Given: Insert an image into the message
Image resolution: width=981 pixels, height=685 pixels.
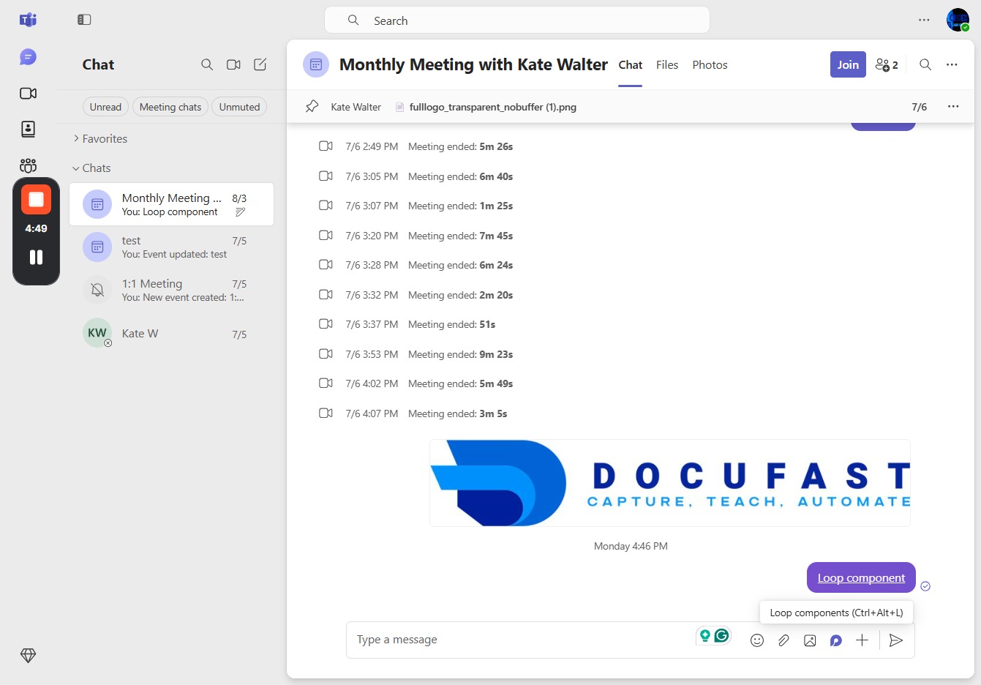Looking at the screenshot, I should coord(810,640).
